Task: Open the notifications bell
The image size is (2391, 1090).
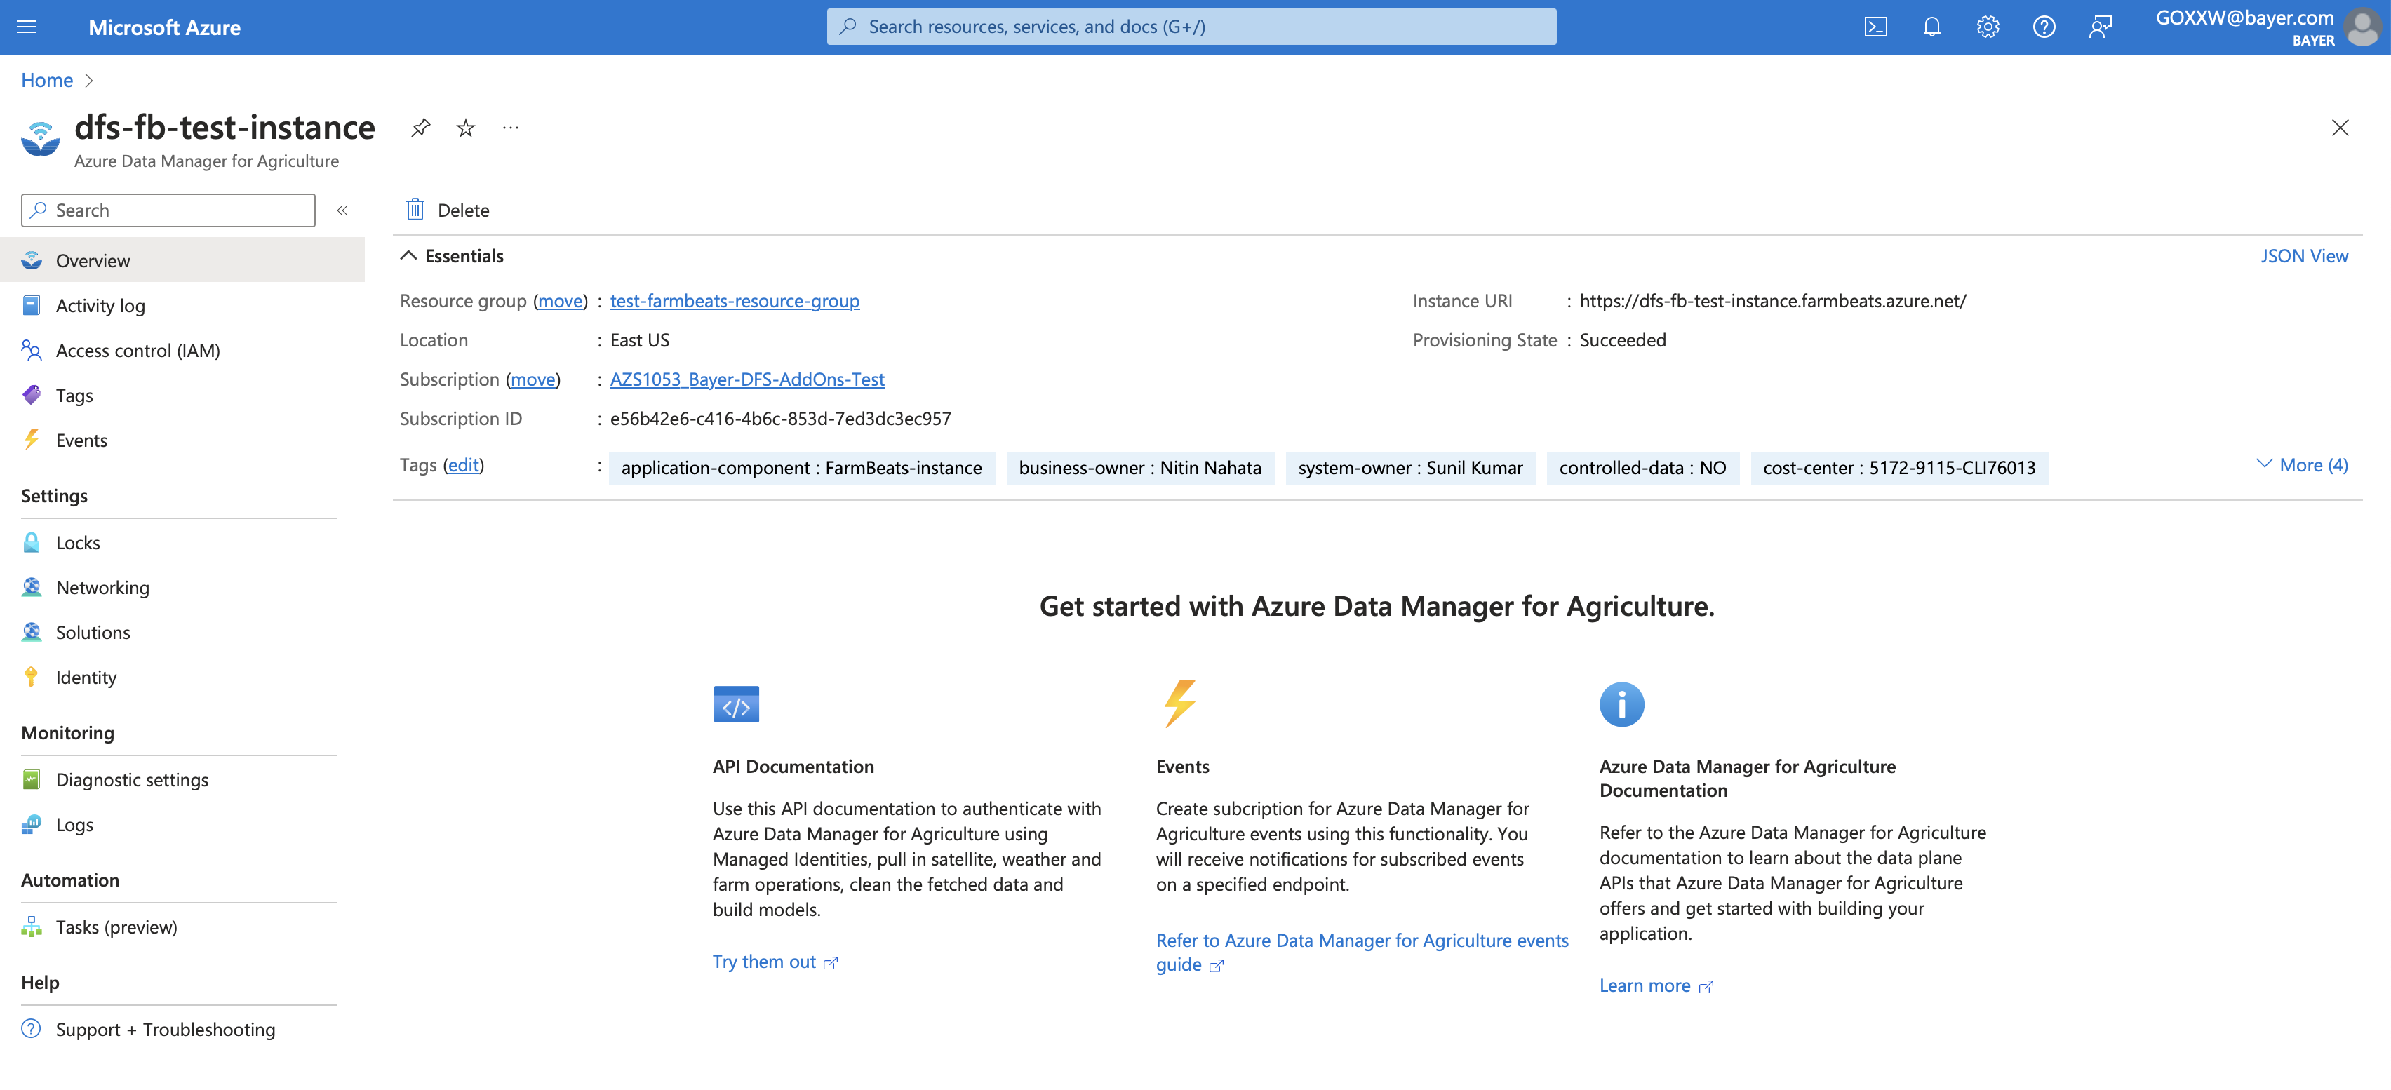Action: (x=1931, y=27)
